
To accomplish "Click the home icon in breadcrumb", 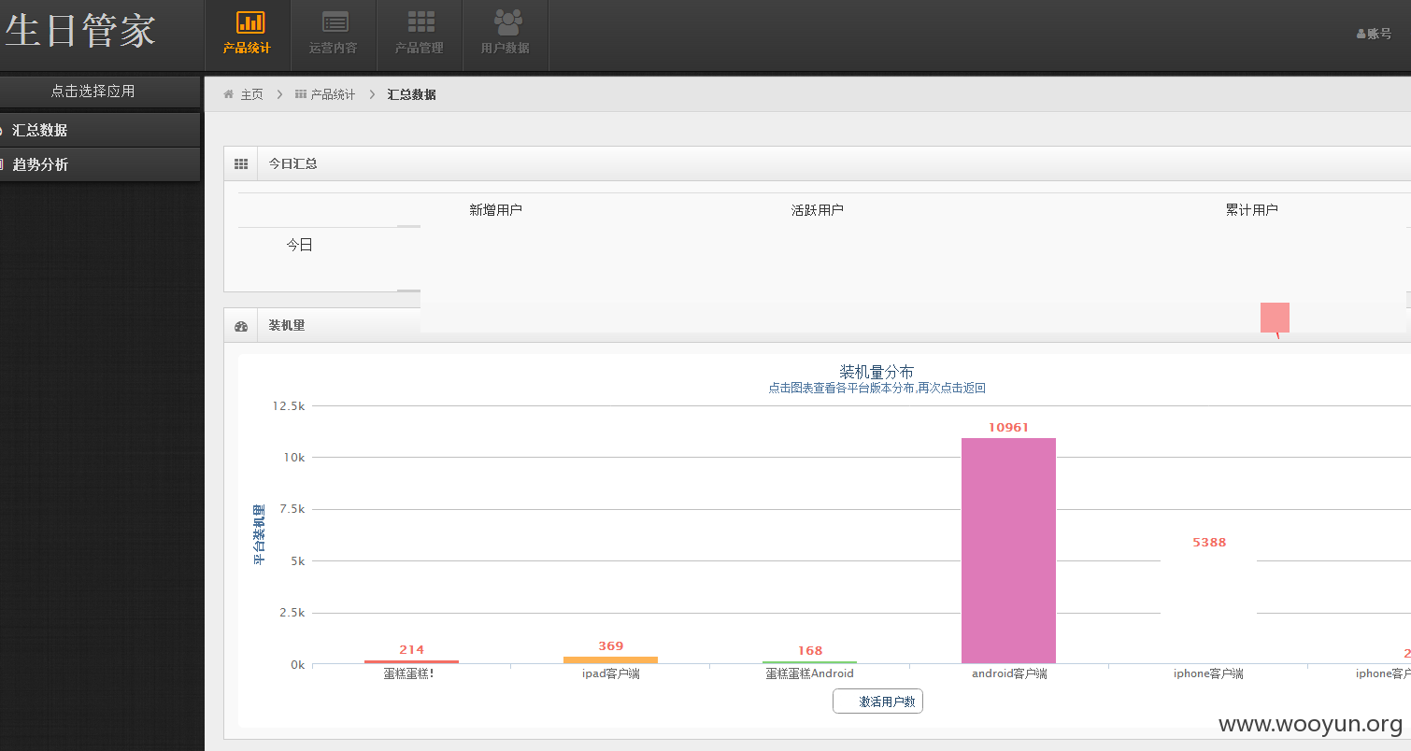I will 228,94.
